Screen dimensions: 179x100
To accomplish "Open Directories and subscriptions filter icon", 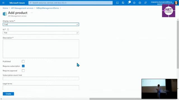I will (x=123, y=3).
